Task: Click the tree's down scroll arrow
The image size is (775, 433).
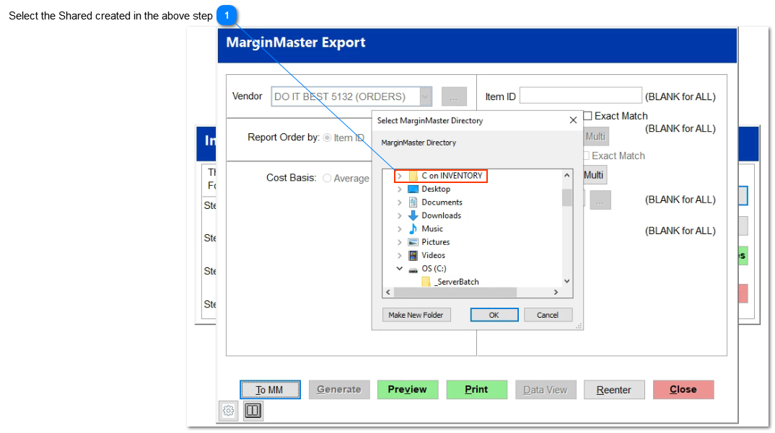Action: [567, 281]
